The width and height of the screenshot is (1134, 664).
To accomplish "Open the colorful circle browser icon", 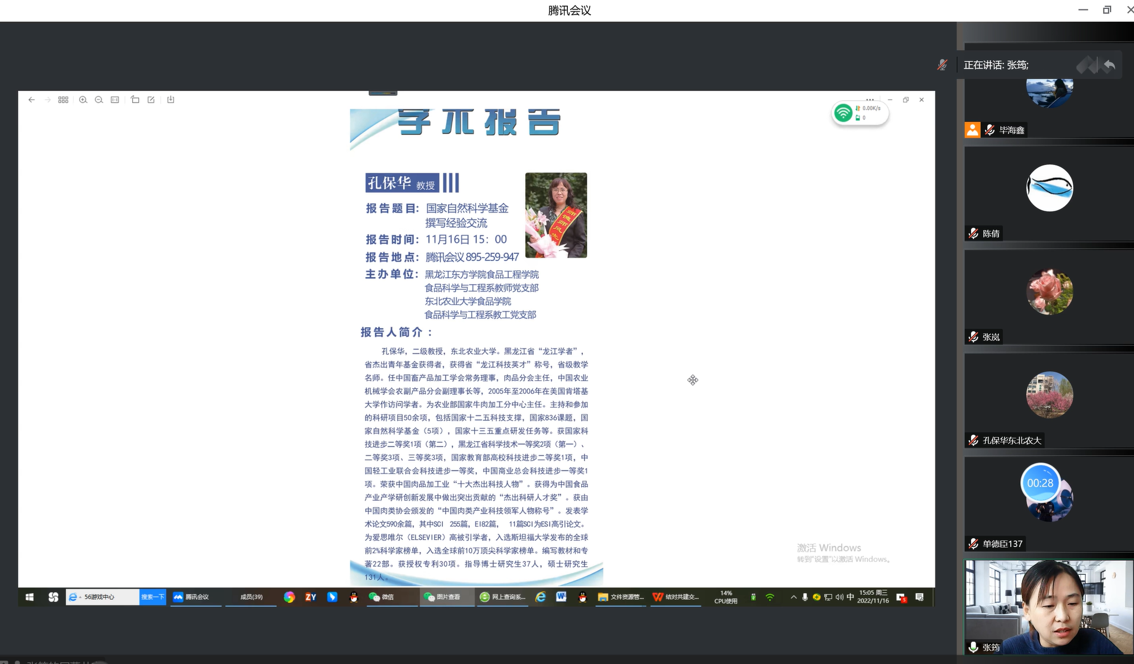I will click(x=289, y=597).
